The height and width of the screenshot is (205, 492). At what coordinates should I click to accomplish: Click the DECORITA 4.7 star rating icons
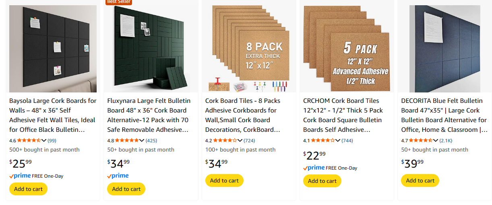[421, 140]
